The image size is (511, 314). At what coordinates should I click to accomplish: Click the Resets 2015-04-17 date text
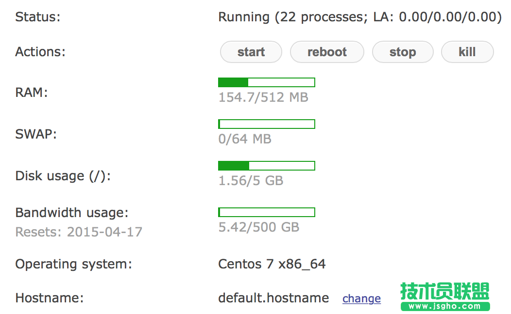(79, 232)
